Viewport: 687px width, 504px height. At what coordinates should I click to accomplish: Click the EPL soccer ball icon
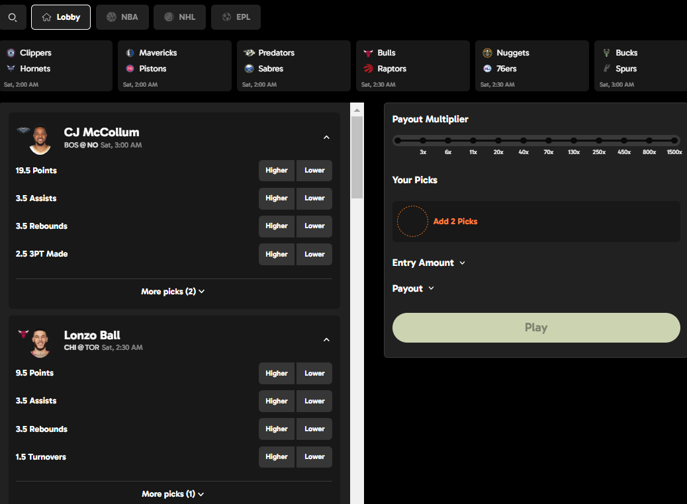click(226, 17)
